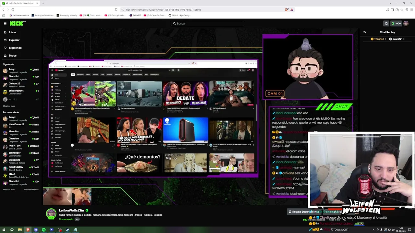Click the green Kick logo
415x233 pixels.
click(x=18, y=23)
